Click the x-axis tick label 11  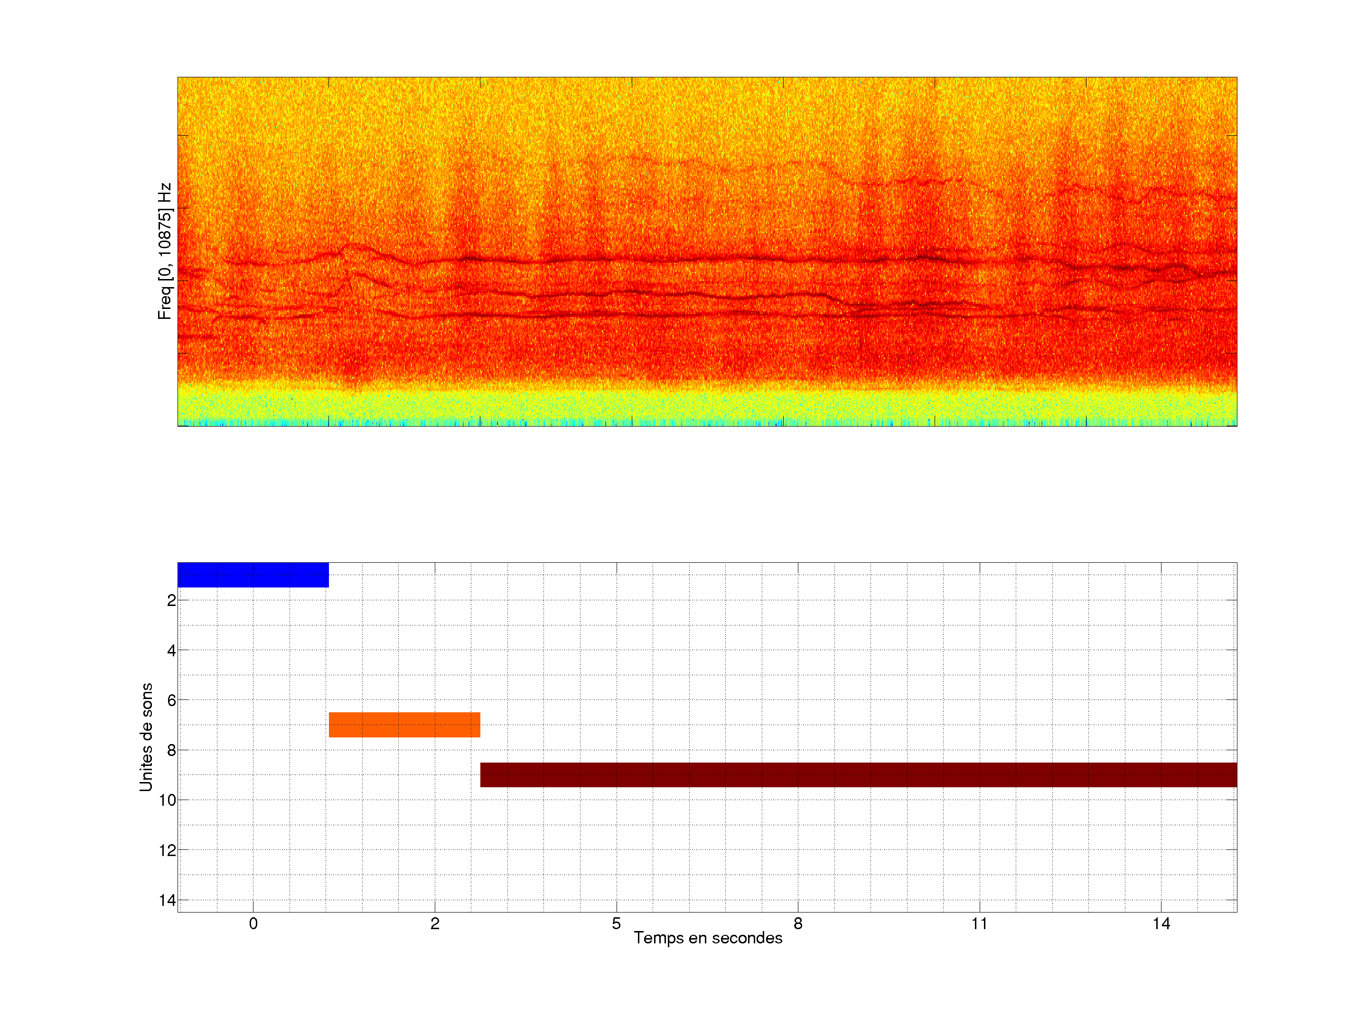[980, 923]
